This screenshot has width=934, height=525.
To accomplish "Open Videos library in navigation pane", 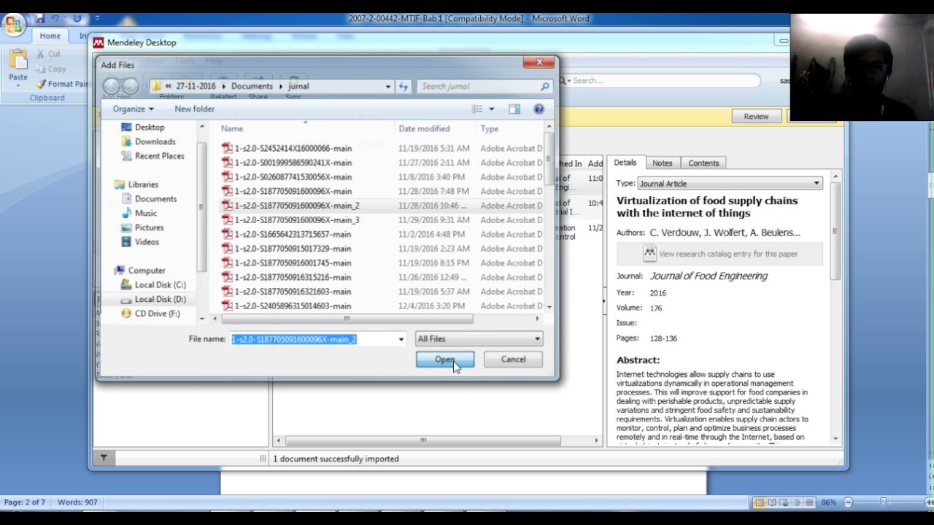I will (x=146, y=241).
